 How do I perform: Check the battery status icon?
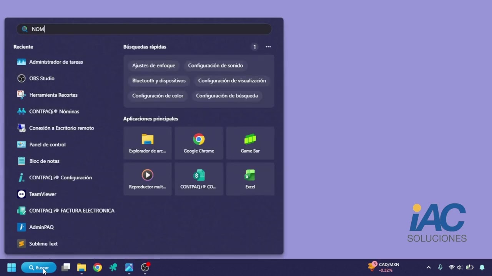pyautogui.click(x=470, y=268)
